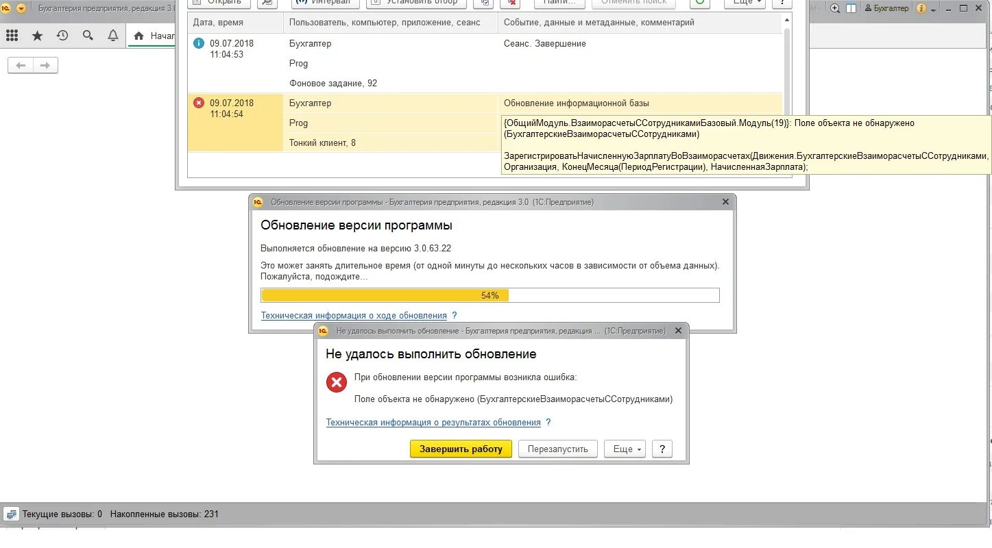Open main menu orange arrow in title bar
Viewport: 992px width, 548px height.
(x=21, y=8)
